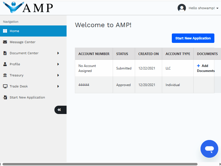Click the Message Center envelope icon
This screenshot has width=221, height=166.
tap(5, 42)
